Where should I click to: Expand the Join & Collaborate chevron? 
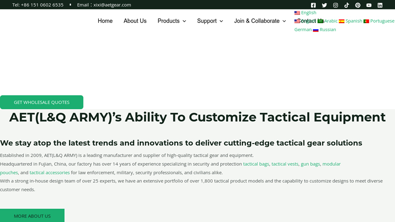coord(284,21)
